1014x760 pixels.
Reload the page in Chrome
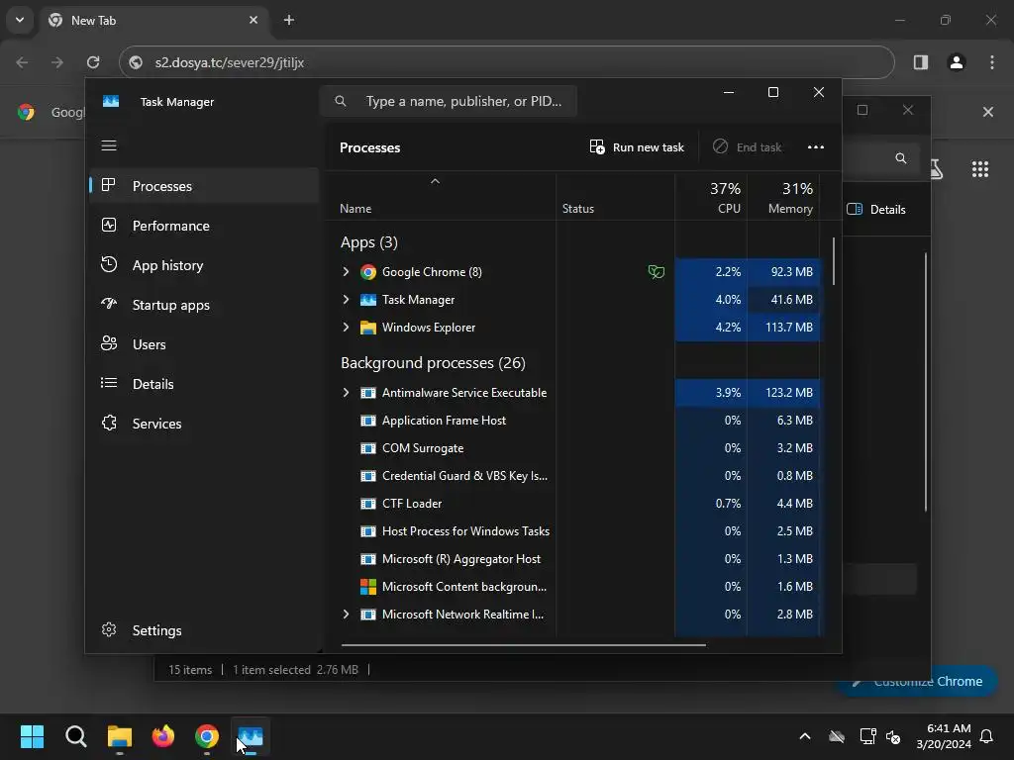(93, 62)
